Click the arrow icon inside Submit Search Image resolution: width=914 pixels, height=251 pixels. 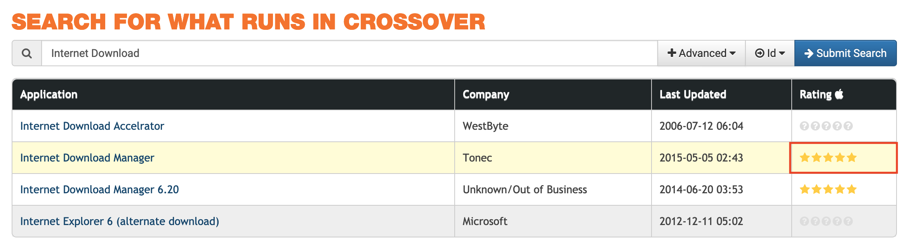[x=810, y=53]
